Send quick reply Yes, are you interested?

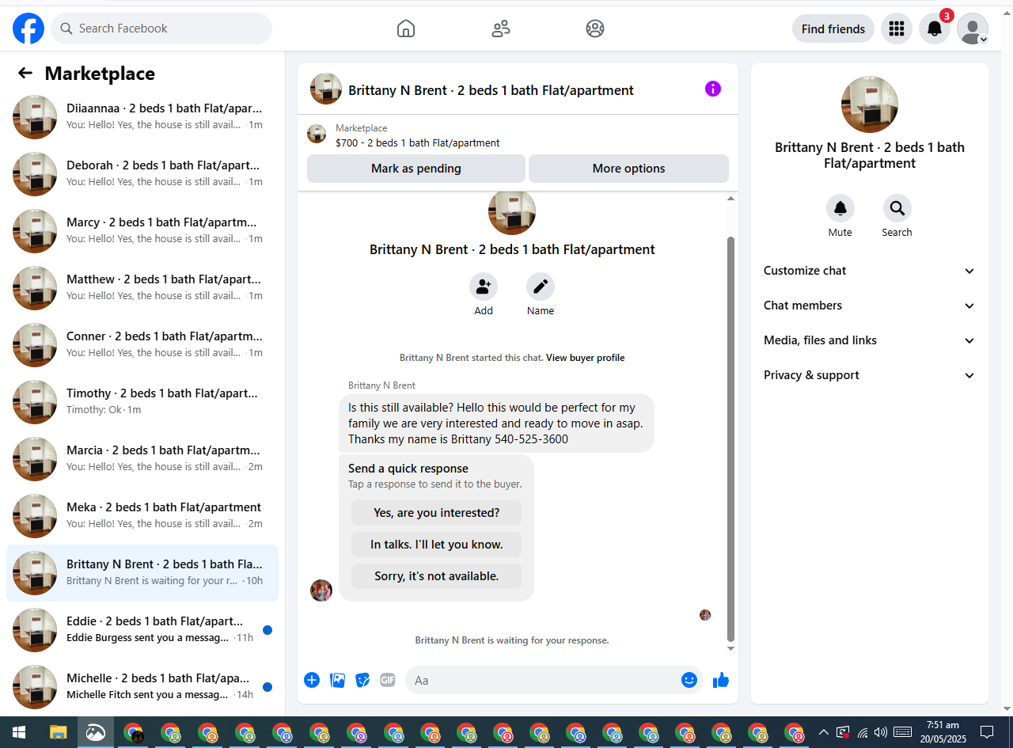coord(437,513)
